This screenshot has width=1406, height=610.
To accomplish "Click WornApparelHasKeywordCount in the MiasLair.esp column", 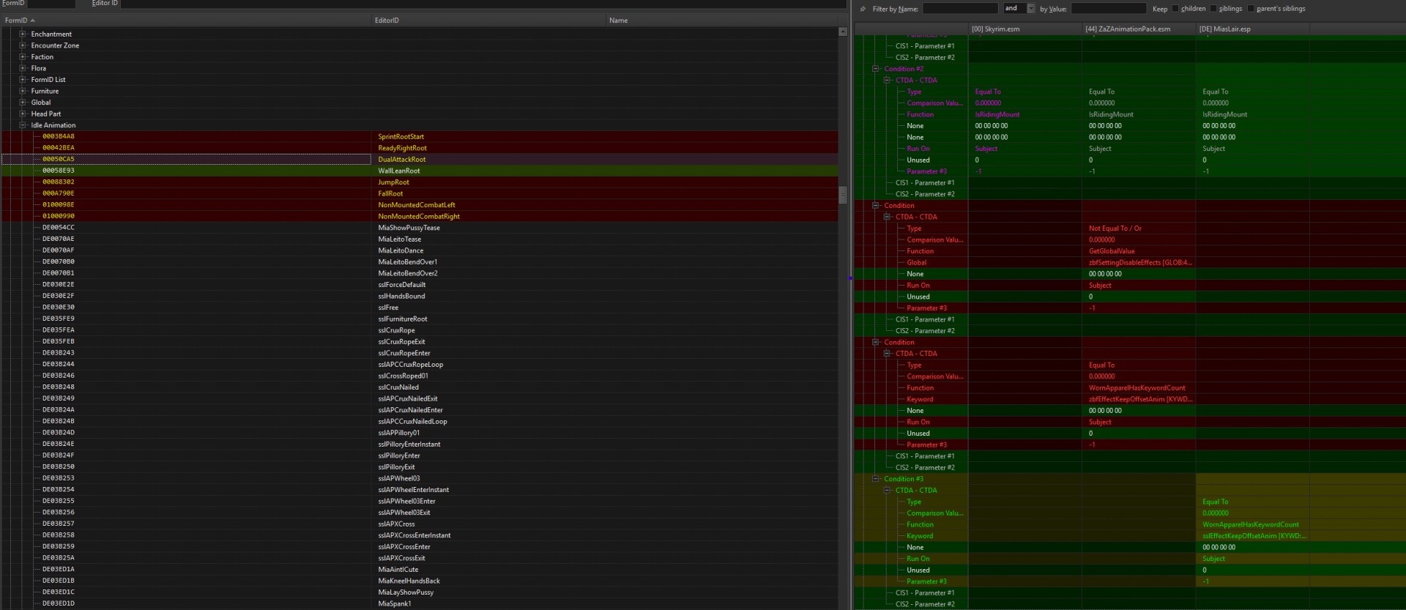I will 1251,524.
